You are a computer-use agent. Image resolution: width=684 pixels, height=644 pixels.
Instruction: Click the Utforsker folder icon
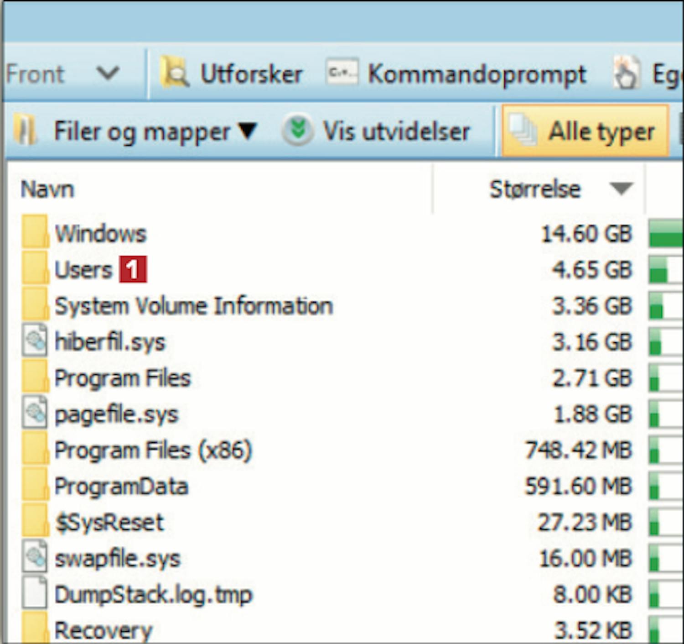pyautogui.click(x=174, y=73)
